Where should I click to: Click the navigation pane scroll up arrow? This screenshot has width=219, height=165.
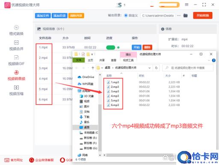(x=100, y=75)
